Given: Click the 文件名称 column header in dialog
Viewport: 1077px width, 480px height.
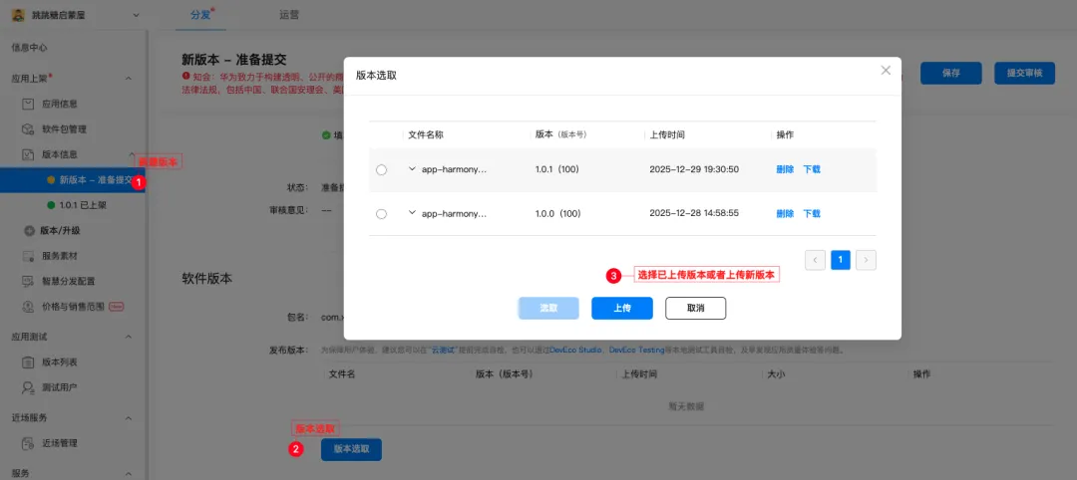Looking at the screenshot, I should [426, 134].
